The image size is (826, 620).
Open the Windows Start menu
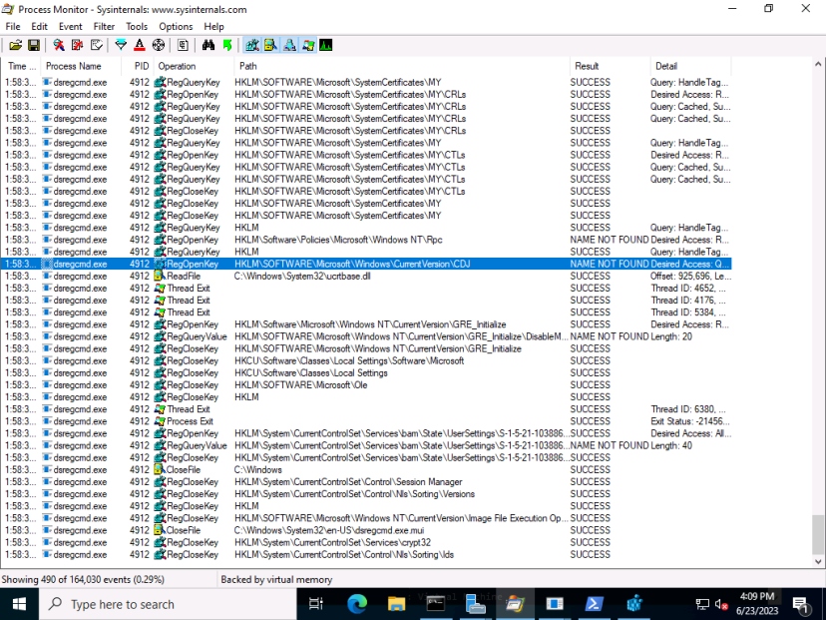(x=19, y=605)
